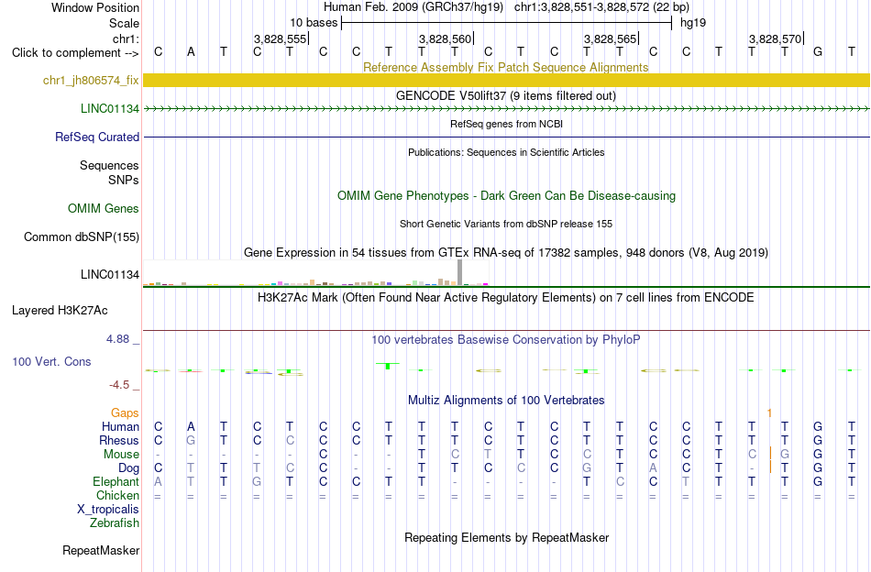This screenshot has height=572, width=871.
Task: Click the 3,828,565 position ruler label
Action: 610,38
